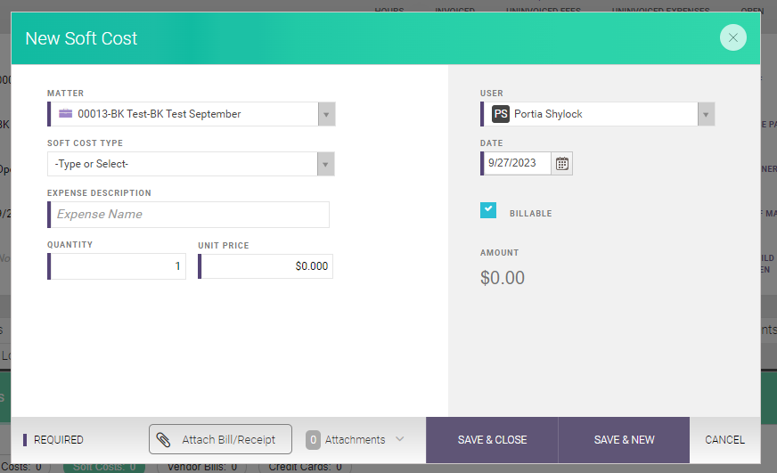The image size is (777, 473).
Task: Click Save & New button
Action: click(x=624, y=440)
